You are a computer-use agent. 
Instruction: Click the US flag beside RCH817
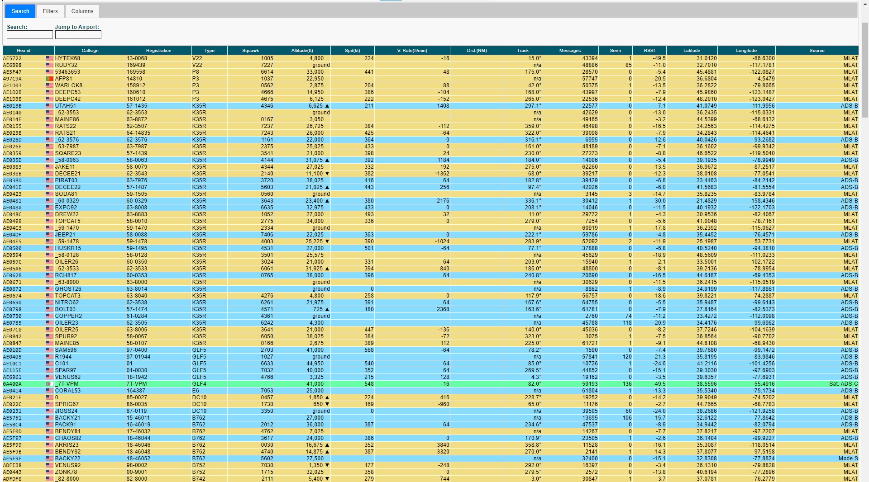[50, 275]
